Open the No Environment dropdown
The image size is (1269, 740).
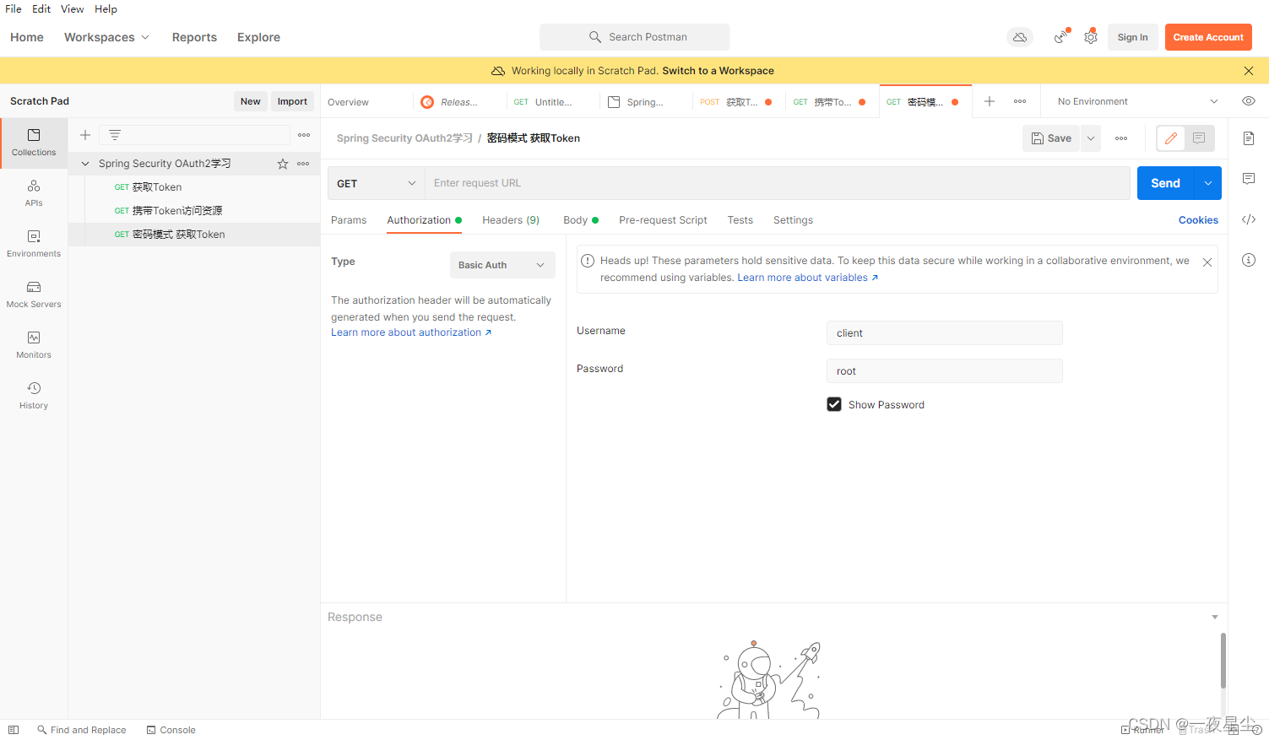[1136, 101]
